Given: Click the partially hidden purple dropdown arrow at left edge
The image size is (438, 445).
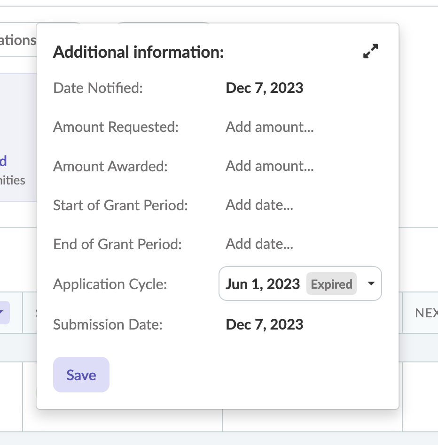Looking at the screenshot, I should (2, 312).
